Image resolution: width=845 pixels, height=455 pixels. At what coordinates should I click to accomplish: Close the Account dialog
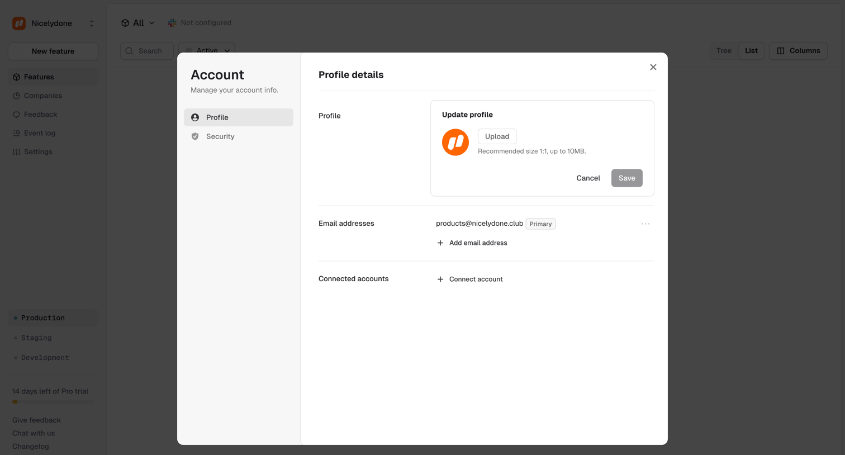[653, 67]
